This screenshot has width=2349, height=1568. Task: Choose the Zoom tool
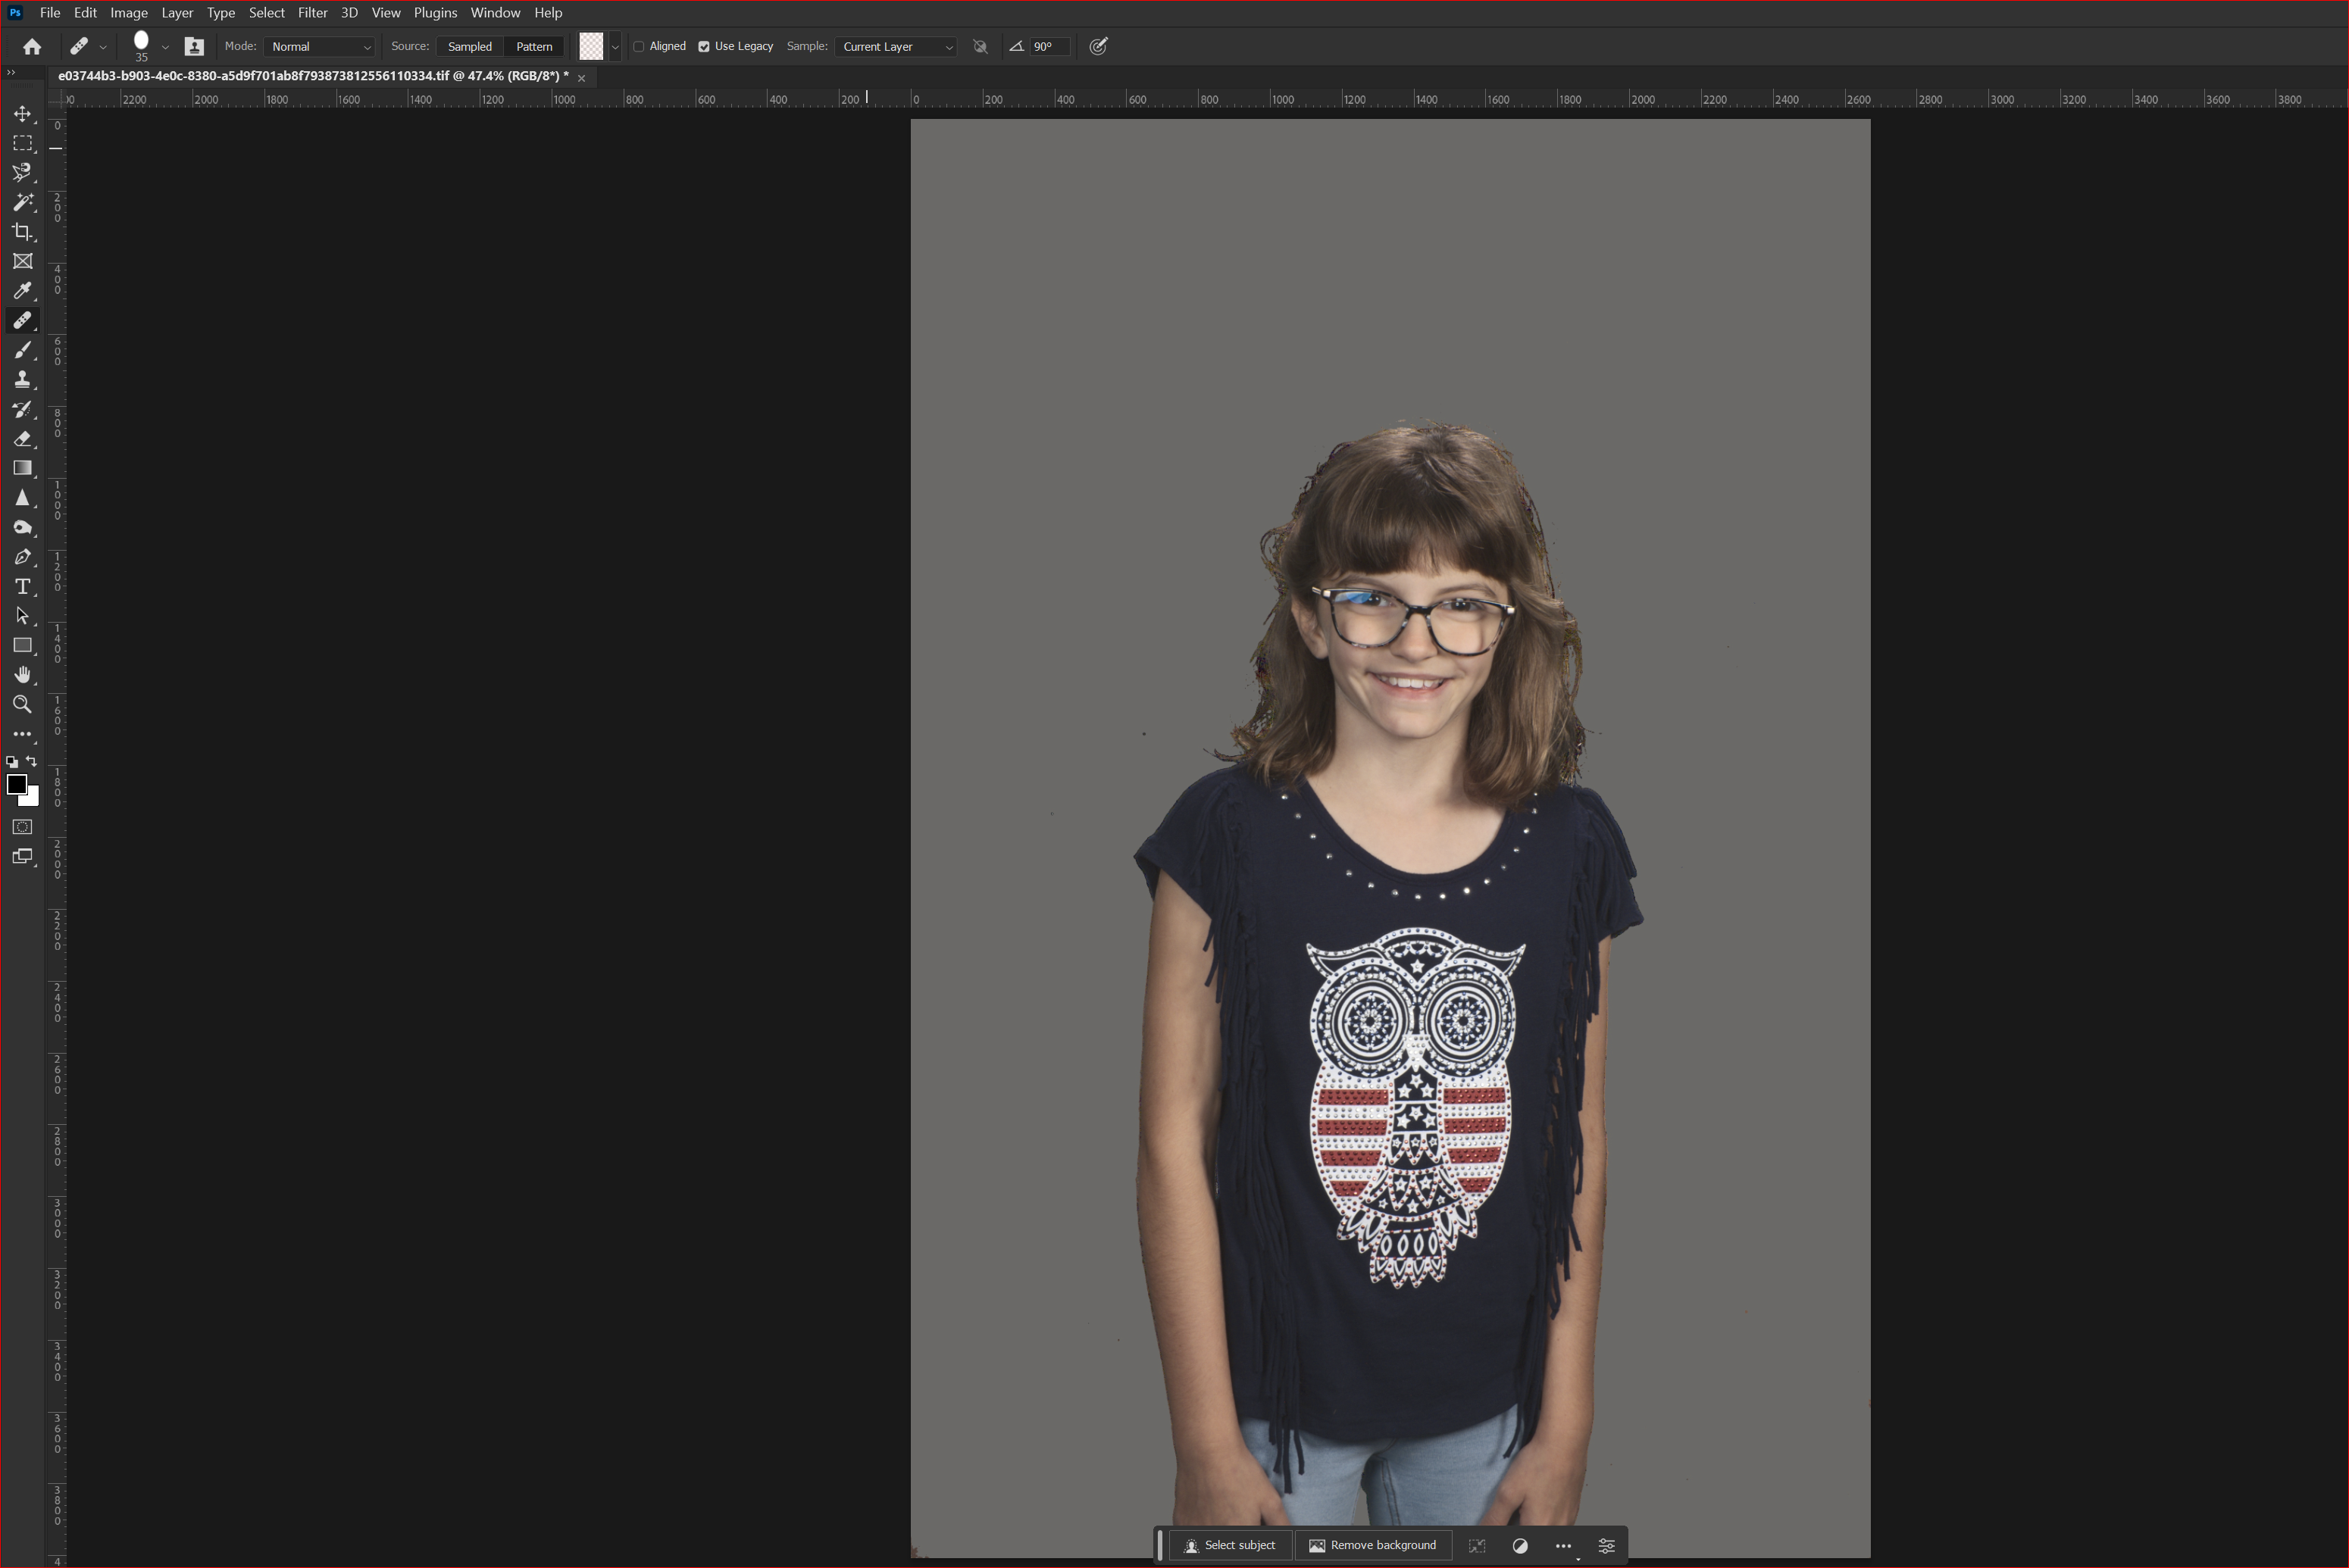22,704
